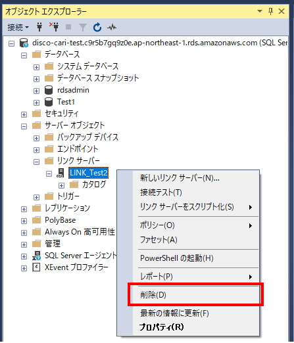Click the connect plug icon in the toolbar
Image resolution: width=294 pixels, height=343 pixels.
(x=39, y=27)
